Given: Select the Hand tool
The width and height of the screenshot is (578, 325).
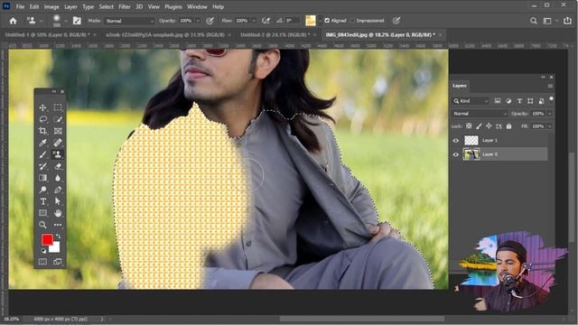Looking at the screenshot, I should [x=58, y=213].
